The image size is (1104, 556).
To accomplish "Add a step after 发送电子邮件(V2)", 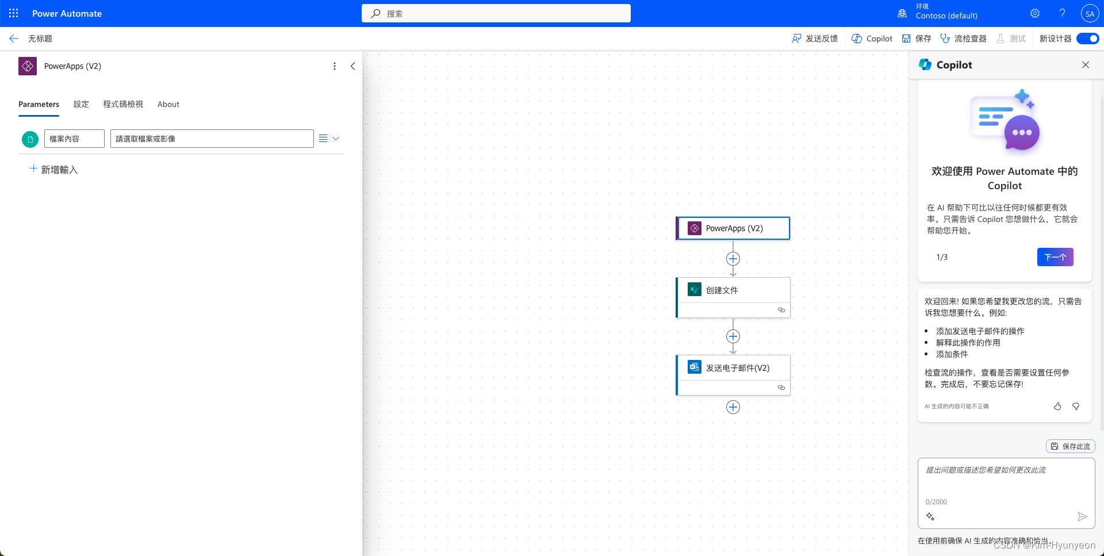I will (x=733, y=407).
